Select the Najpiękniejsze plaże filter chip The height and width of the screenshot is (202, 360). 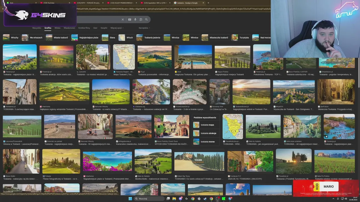pos(85,38)
